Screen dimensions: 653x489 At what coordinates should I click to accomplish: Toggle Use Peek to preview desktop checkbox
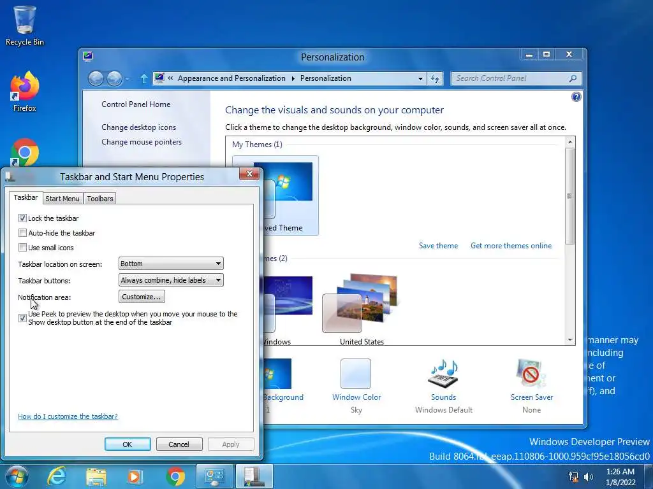tap(22, 318)
